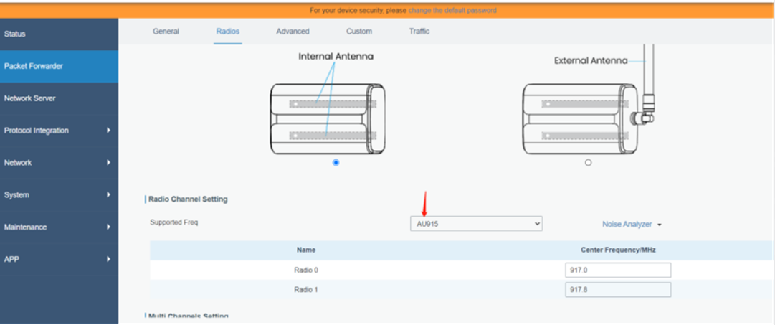Open the Traffic tab
The width and height of the screenshot is (775, 325).
(419, 31)
